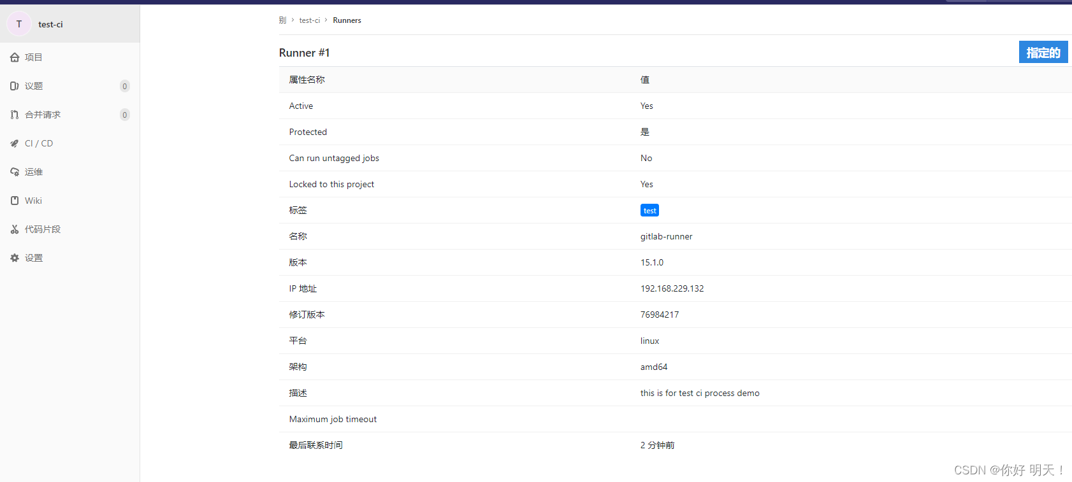Open the 项目 sidebar menu item
Screen dimensions: 1072x482
[x=70, y=57]
